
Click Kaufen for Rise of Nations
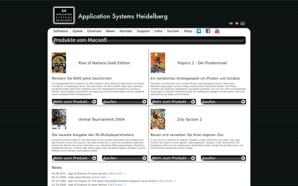point(125,102)
